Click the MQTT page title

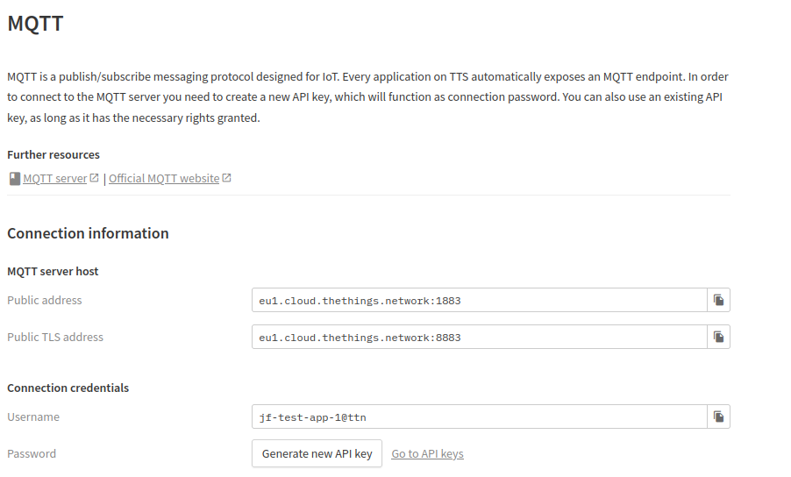point(35,23)
